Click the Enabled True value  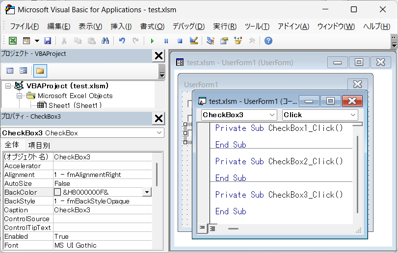[103, 236]
